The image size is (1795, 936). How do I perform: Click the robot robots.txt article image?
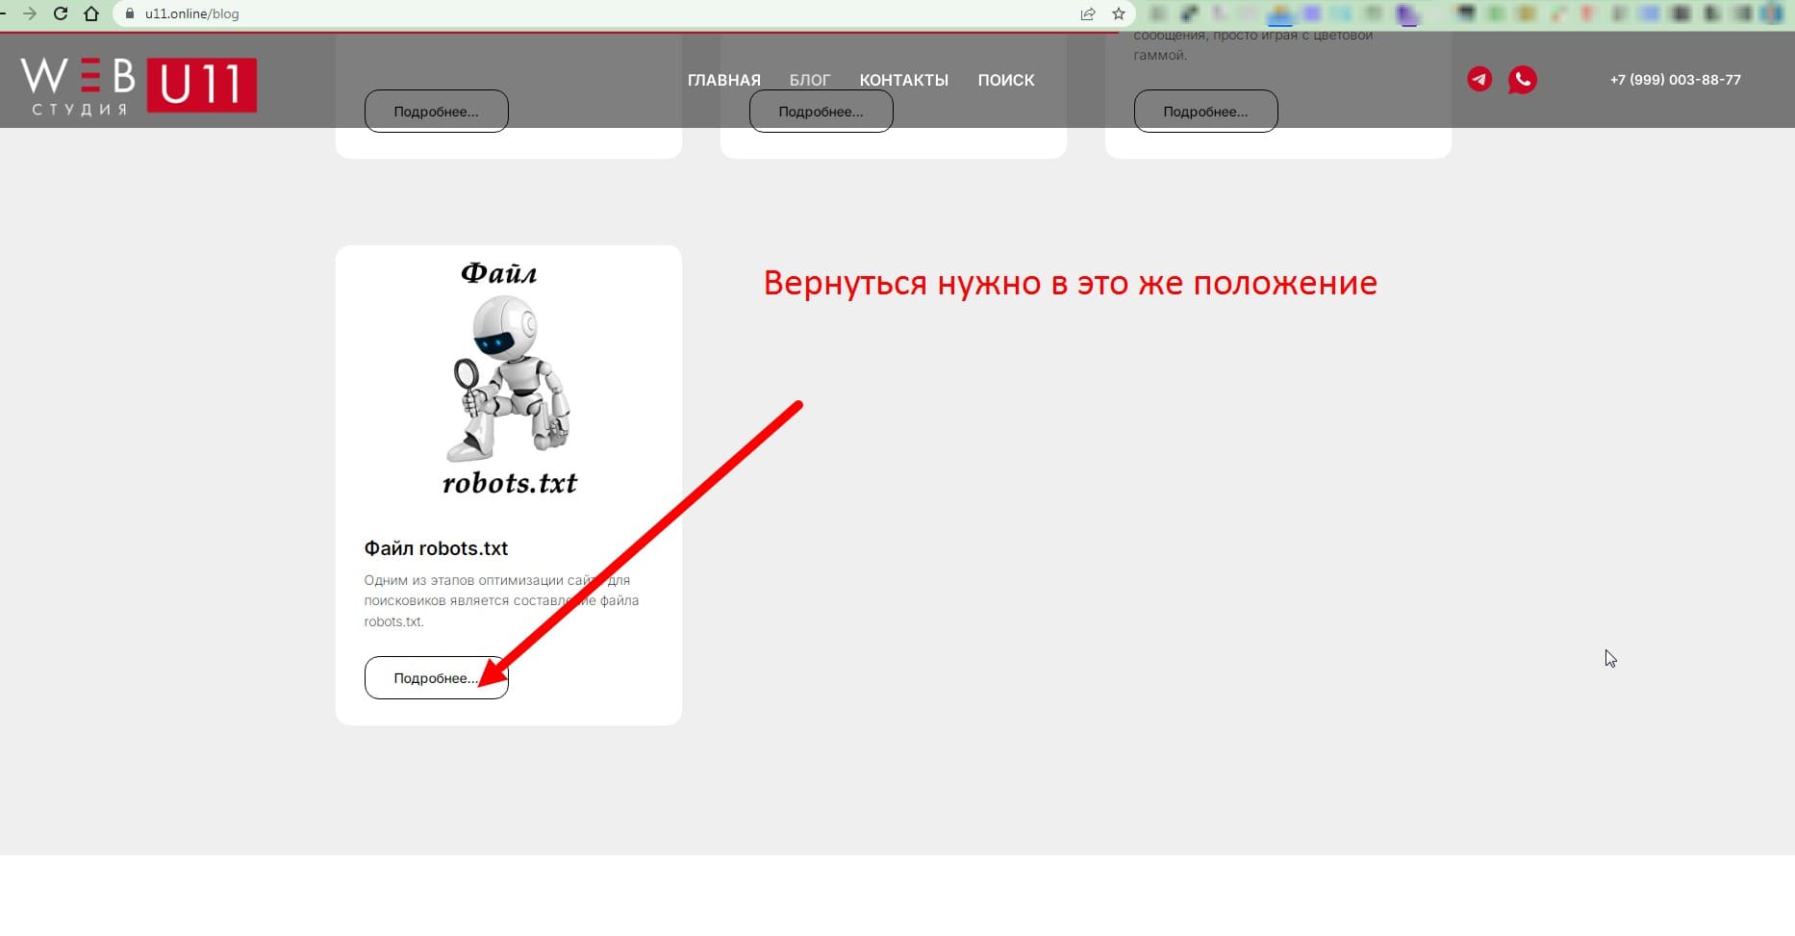(x=509, y=380)
